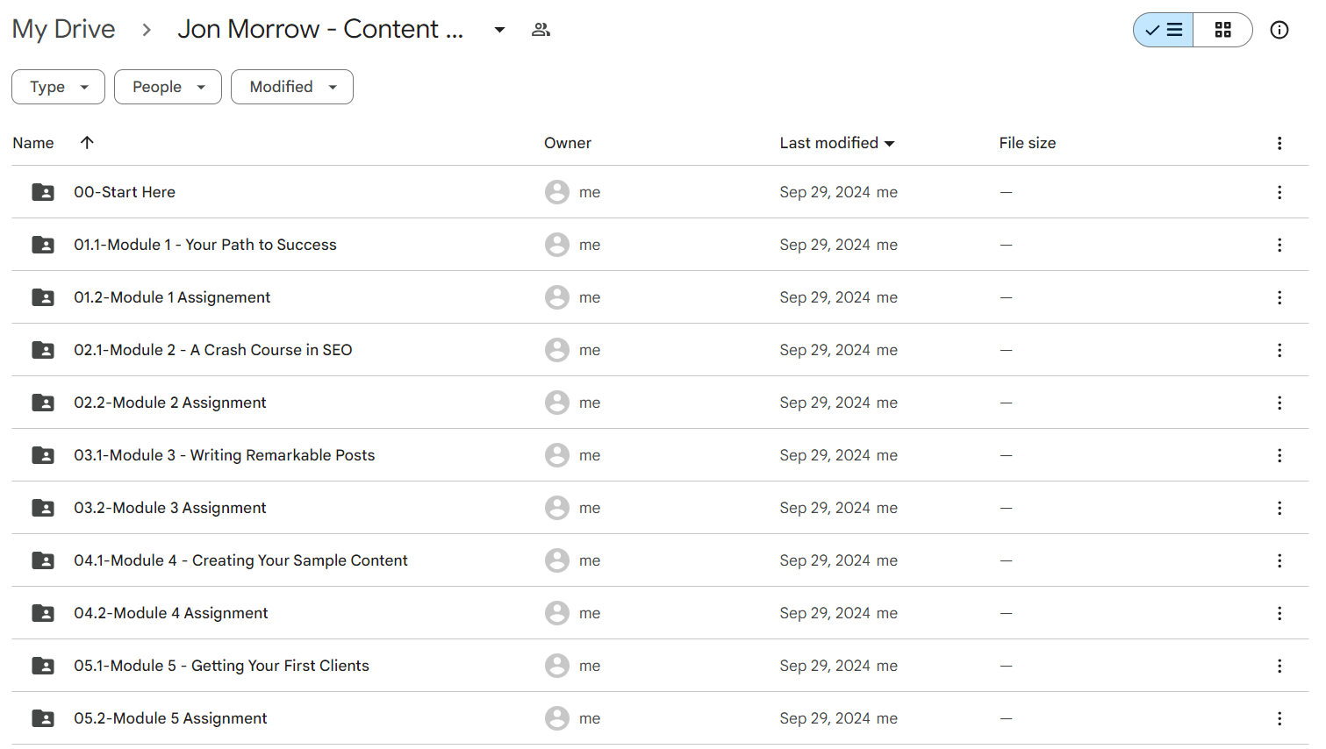
Task: Switch to list layout view
Action: click(x=1163, y=30)
